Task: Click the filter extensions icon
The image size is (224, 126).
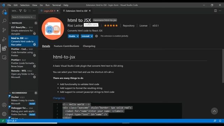Action: click(20, 11)
